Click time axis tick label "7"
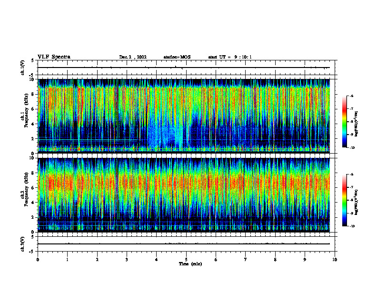The height and width of the screenshot is (291, 377). [246, 260]
